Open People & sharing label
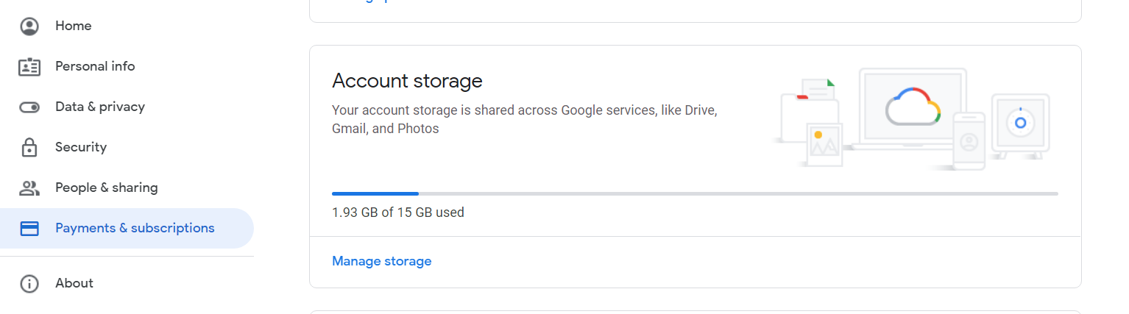This screenshot has width=1129, height=314. 107,188
